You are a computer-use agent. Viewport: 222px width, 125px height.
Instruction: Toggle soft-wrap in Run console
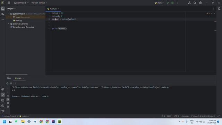point(8,96)
